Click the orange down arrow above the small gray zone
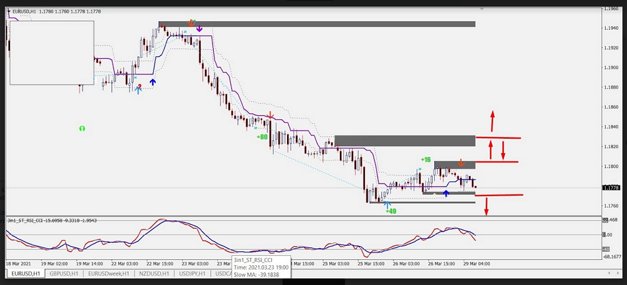Viewport: 627px width, 285px height. point(461,163)
